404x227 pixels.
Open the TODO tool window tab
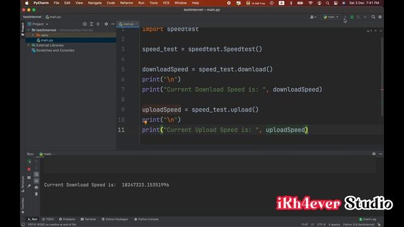click(x=48, y=219)
